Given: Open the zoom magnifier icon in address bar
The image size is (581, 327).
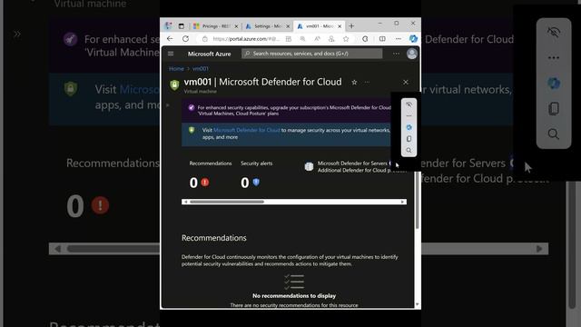Looking at the screenshot, I should click(x=302, y=39).
